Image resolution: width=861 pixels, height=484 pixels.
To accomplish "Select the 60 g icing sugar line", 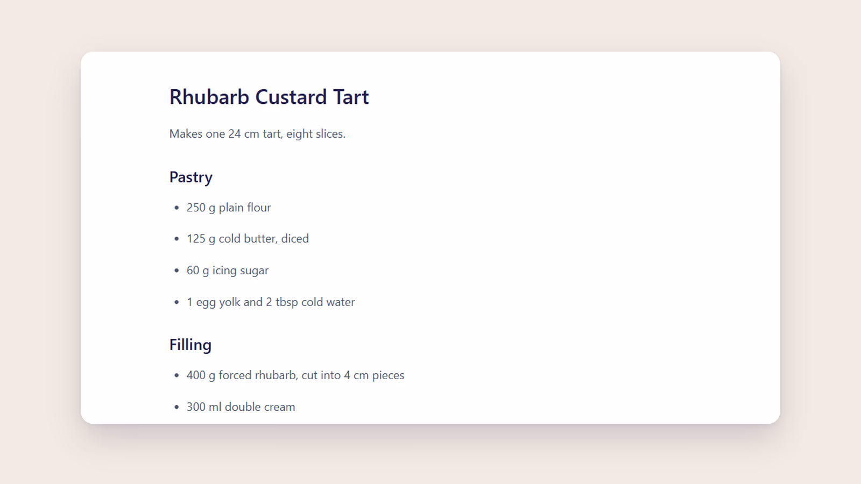I will (x=228, y=271).
